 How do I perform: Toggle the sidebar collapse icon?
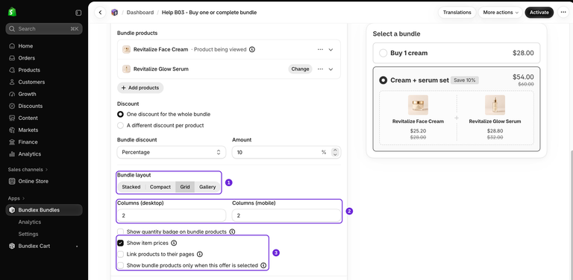point(78,13)
